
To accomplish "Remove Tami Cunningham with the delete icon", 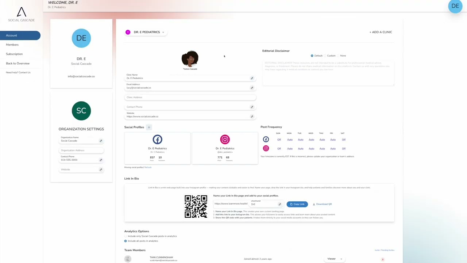I will (383, 259).
